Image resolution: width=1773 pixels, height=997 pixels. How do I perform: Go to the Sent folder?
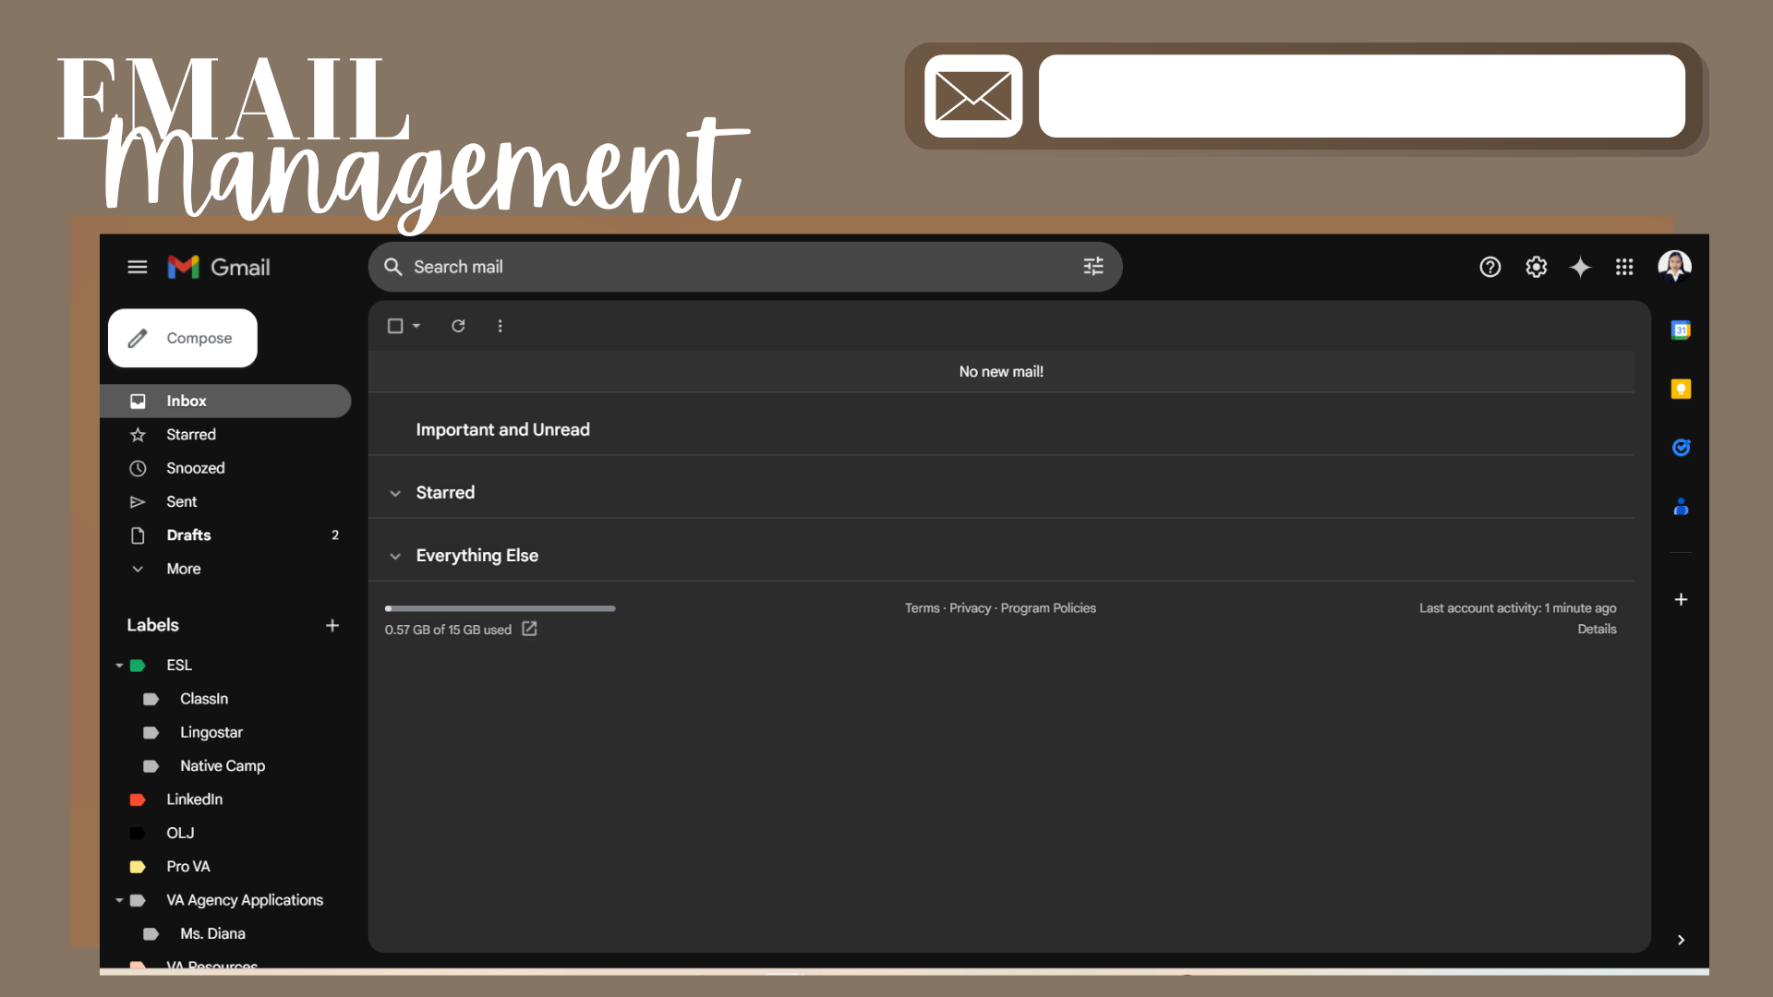coord(181,501)
